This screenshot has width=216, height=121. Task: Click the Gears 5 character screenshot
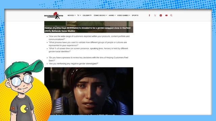tap(89, 91)
